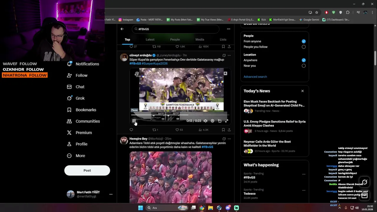Image resolution: width=377 pixels, height=212 pixels.
Task: Bookmark this page with star icon
Action: [317, 12]
